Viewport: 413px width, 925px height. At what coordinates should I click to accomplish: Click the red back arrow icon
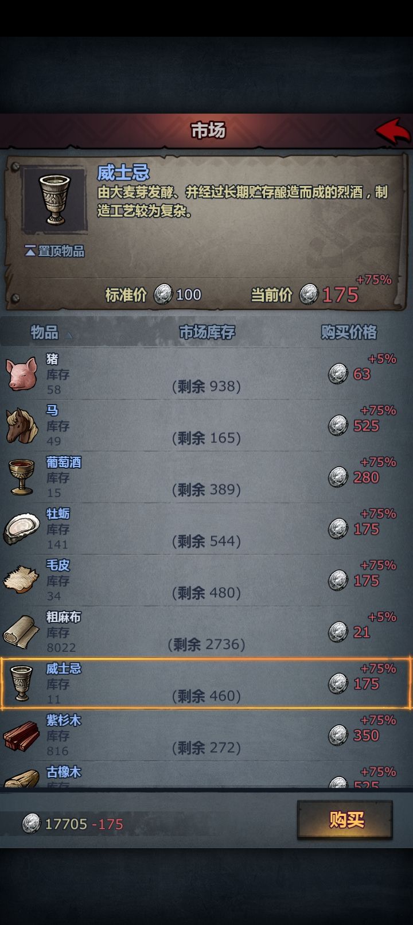pyautogui.click(x=394, y=131)
